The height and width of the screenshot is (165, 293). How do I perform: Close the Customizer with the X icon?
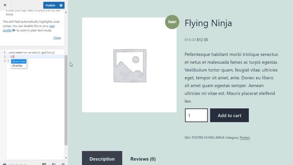[x=5, y=5]
